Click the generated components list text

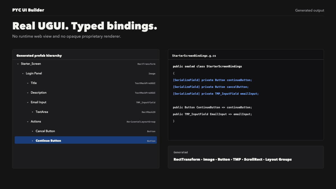[233, 159]
